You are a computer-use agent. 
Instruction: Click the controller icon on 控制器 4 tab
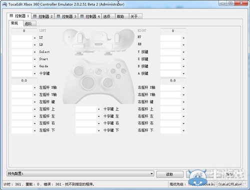[x=82, y=16]
